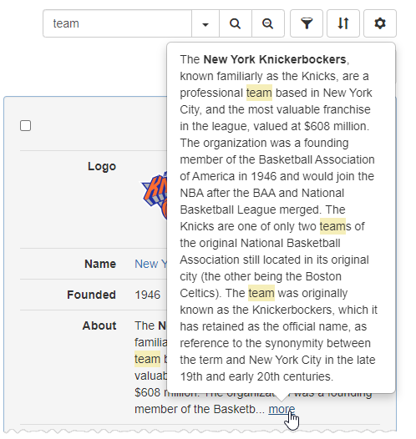The width and height of the screenshot is (416, 439).
Task: Click the 'Founded' field label
Action: (x=91, y=295)
